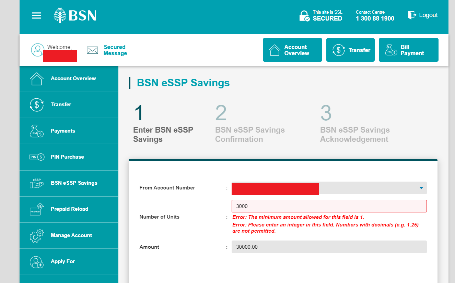Click sidebar PIN Purchase icon
The width and height of the screenshot is (455, 283).
tap(37, 157)
